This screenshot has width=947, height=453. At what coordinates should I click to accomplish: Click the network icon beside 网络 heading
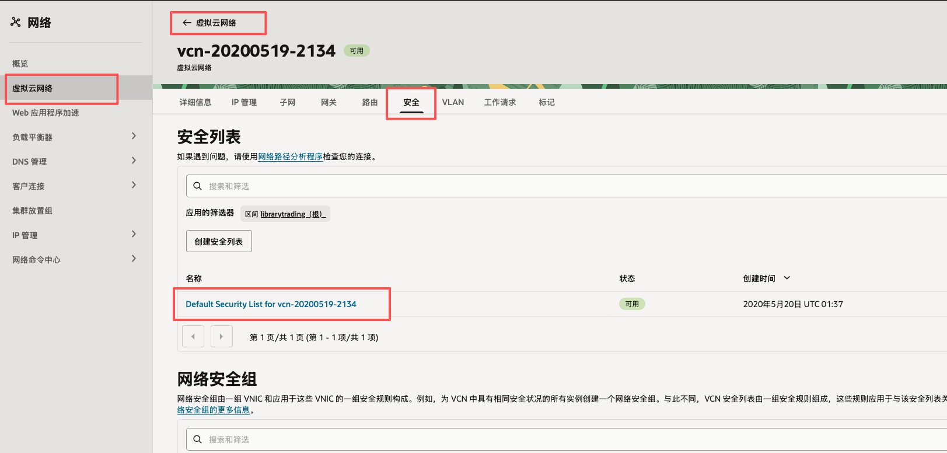click(x=16, y=22)
